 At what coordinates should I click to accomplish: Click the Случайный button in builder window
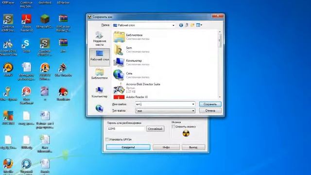tap(155, 129)
